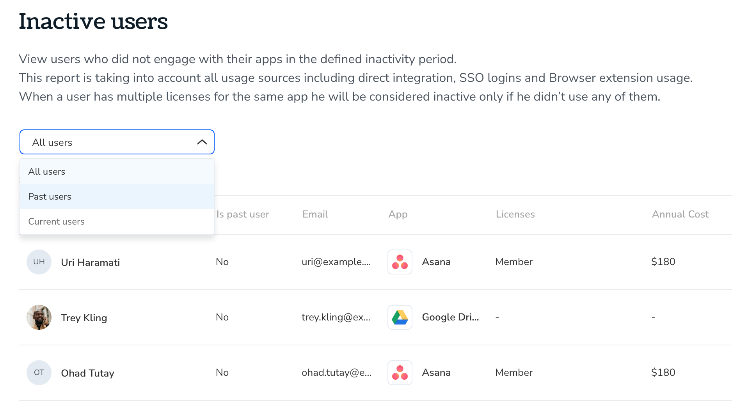Image resolution: width=732 pixels, height=407 pixels.
Task: Click the email ohad.tutay@e...
Action: pos(336,373)
